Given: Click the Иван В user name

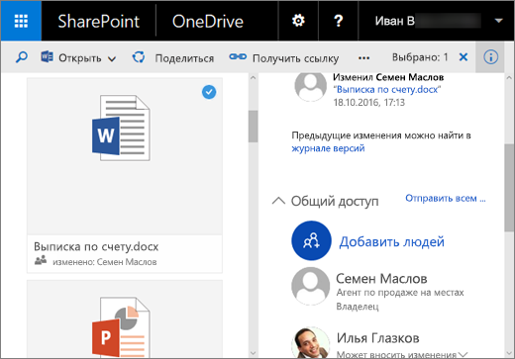Looking at the screenshot, I should point(394,21).
